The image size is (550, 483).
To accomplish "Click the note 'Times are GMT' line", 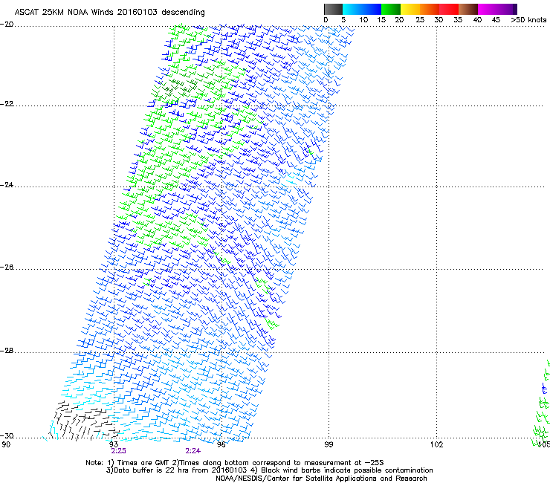I will point(235,463).
